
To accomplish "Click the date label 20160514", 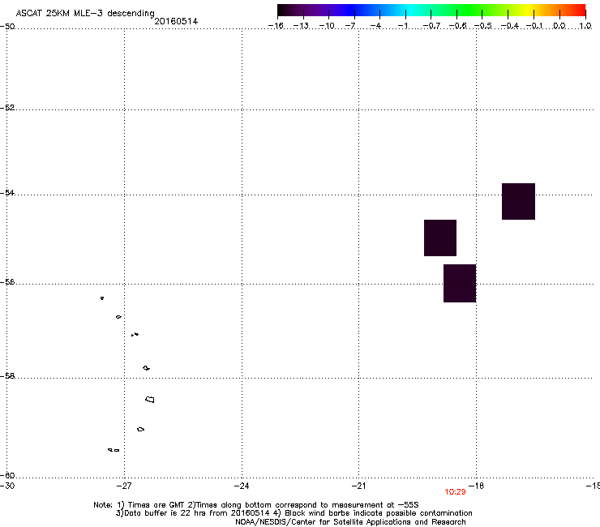I will pyautogui.click(x=176, y=21).
